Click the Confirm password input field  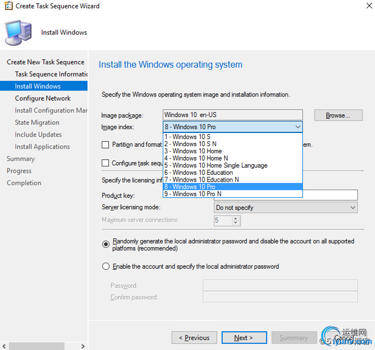280,297
